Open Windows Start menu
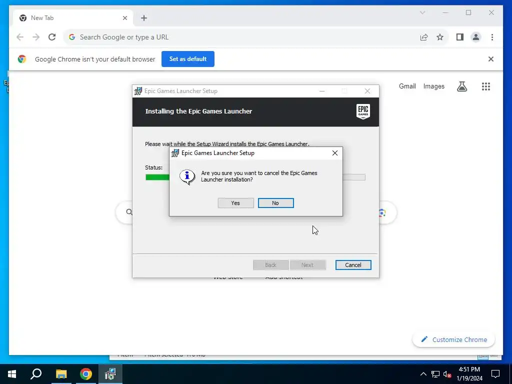Screen dimensions: 512x384 [x=12, y=374]
